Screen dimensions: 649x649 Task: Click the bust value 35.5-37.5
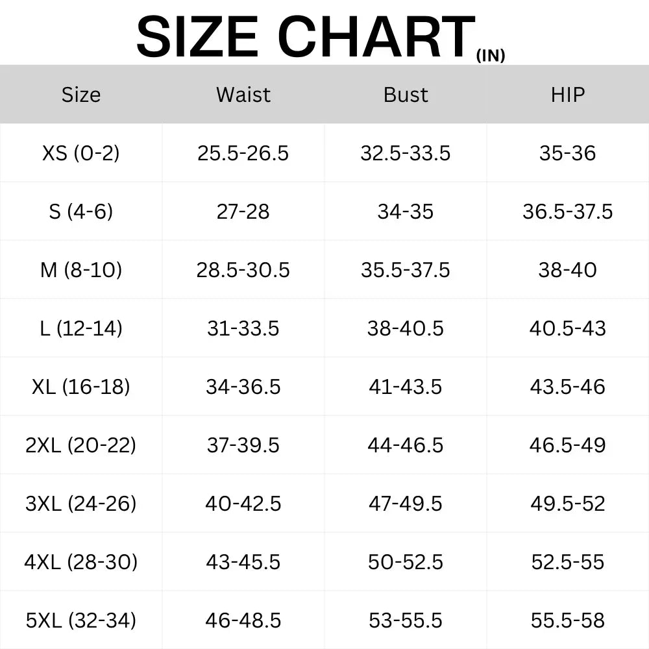point(406,270)
